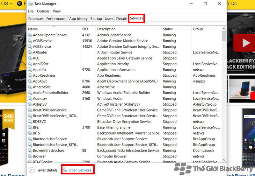Switch to the Performance tab
The image size is (255, 176).
coord(56,19)
